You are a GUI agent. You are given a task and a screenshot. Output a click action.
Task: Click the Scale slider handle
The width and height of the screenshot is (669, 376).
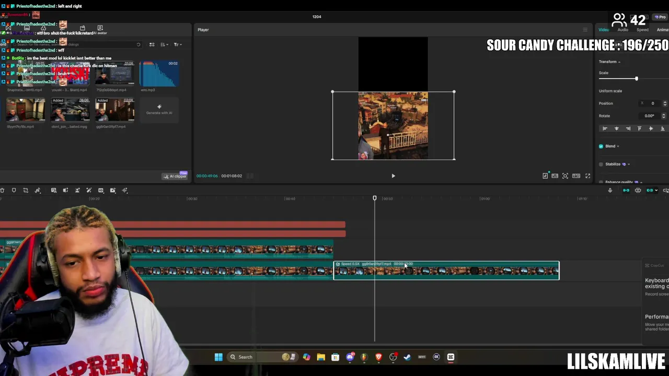(x=636, y=79)
